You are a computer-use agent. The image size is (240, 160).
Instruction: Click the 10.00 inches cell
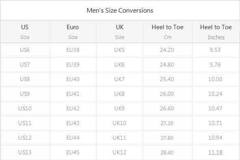click(x=216, y=79)
